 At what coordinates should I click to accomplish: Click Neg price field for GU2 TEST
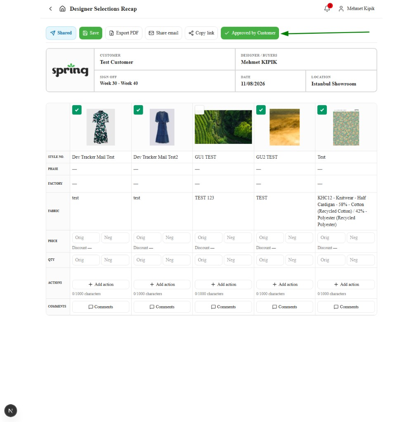pos(299,238)
